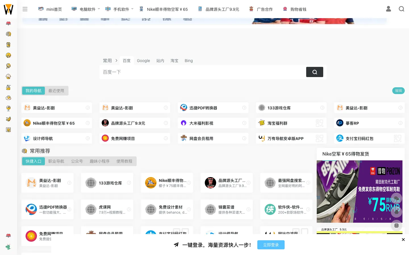Click the cupcake sidebar icon
The height and width of the screenshot is (255, 409).
pyautogui.click(x=9, y=76)
